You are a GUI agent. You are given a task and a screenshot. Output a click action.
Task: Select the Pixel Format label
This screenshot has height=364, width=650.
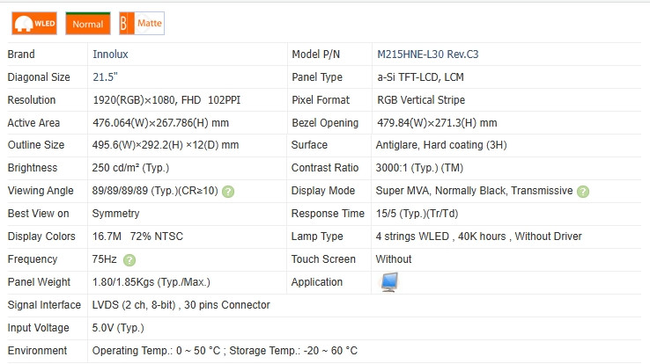(321, 100)
